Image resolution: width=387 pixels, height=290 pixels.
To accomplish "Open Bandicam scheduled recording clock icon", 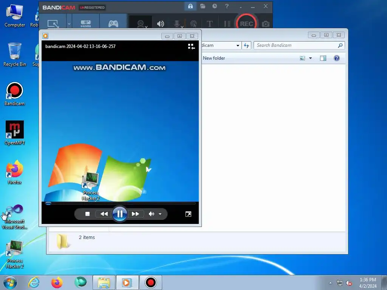I will 215,6.
